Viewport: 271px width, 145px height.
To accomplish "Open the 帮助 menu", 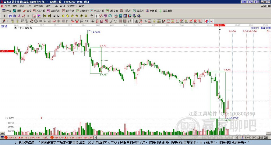I will (82, 6).
